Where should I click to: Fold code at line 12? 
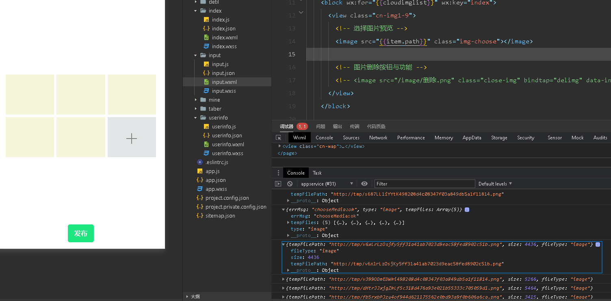coord(301,13)
